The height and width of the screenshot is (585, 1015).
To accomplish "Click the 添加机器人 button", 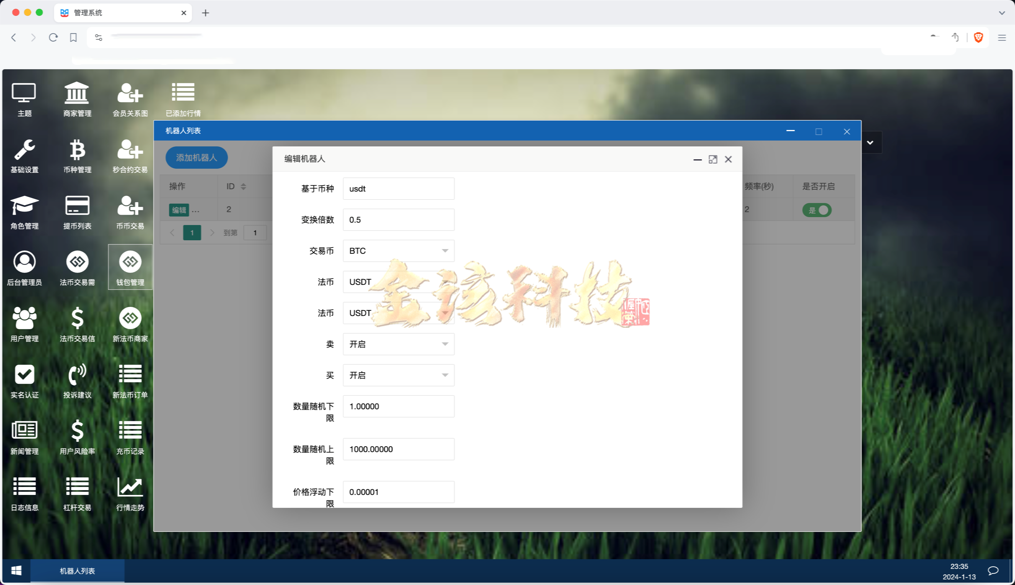I will pyautogui.click(x=196, y=158).
